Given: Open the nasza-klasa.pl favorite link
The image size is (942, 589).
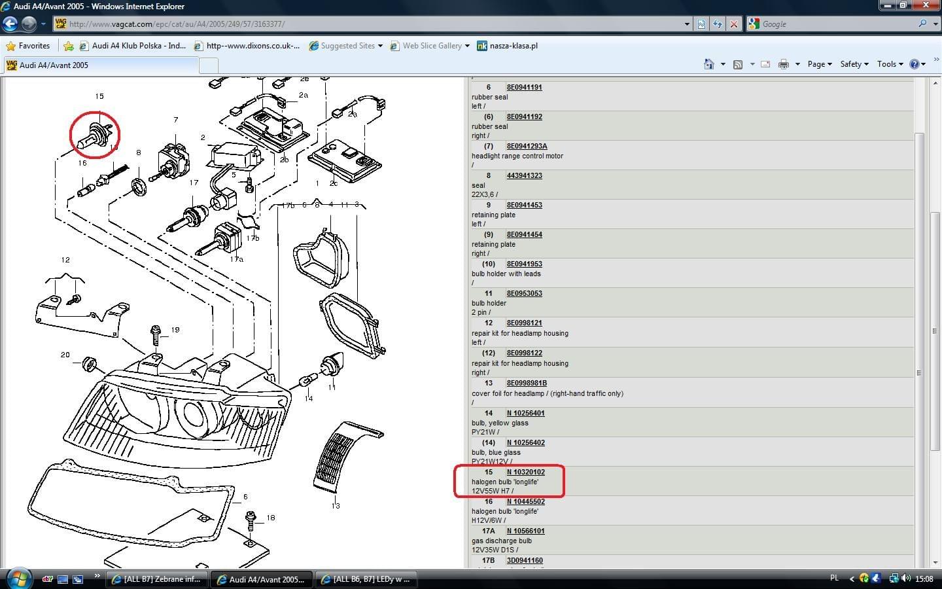Looking at the screenshot, I should pos(508,46).
